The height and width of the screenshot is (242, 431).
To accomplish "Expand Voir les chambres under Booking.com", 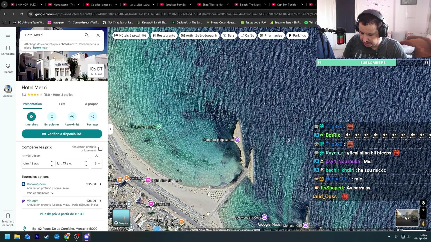I will pos(40,193).
